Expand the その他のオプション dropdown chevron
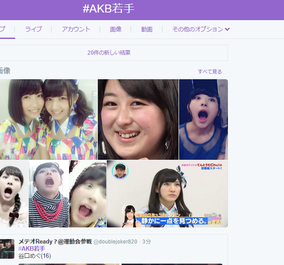This screenshot has width=284, height=265. 227,30
